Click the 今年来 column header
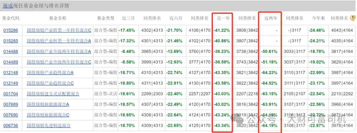The height and width of the screenshot is (133, 357). tap(318, 18)
